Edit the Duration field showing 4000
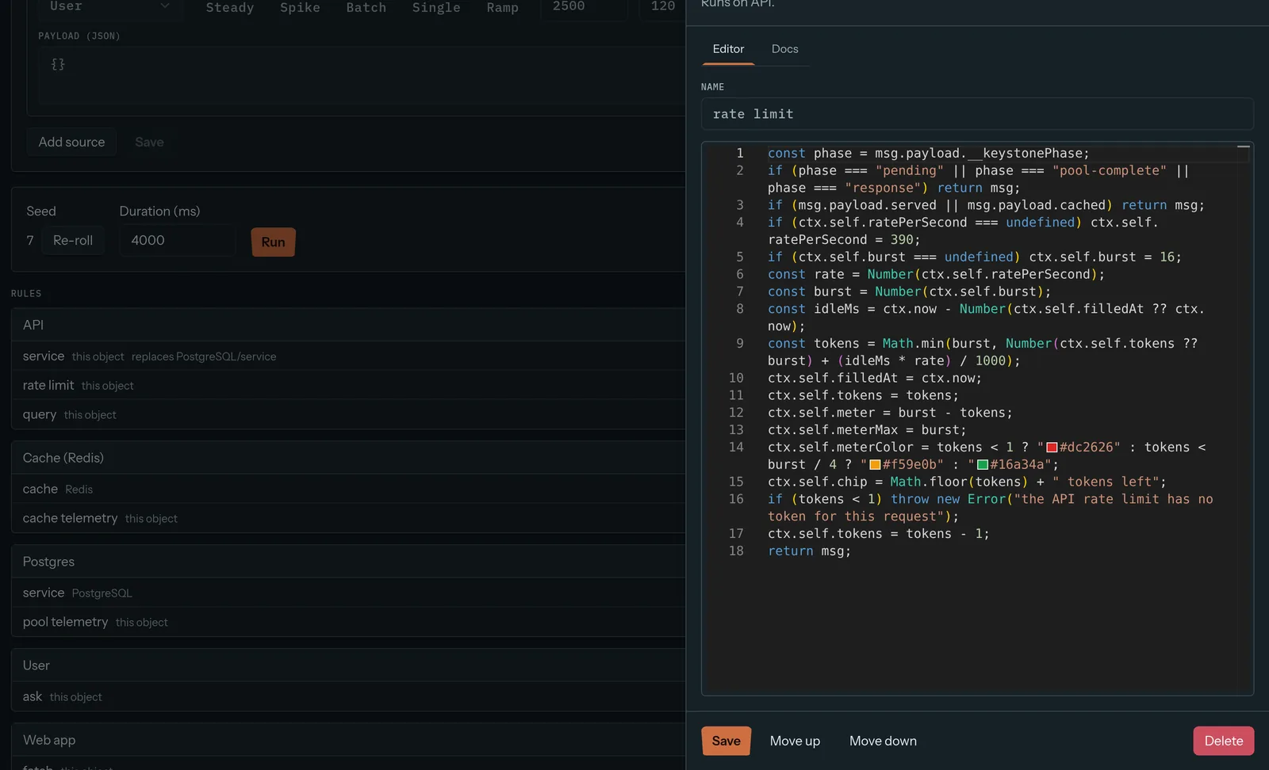The height and width of the screenshot is (770, 1269). pos(178,240)
